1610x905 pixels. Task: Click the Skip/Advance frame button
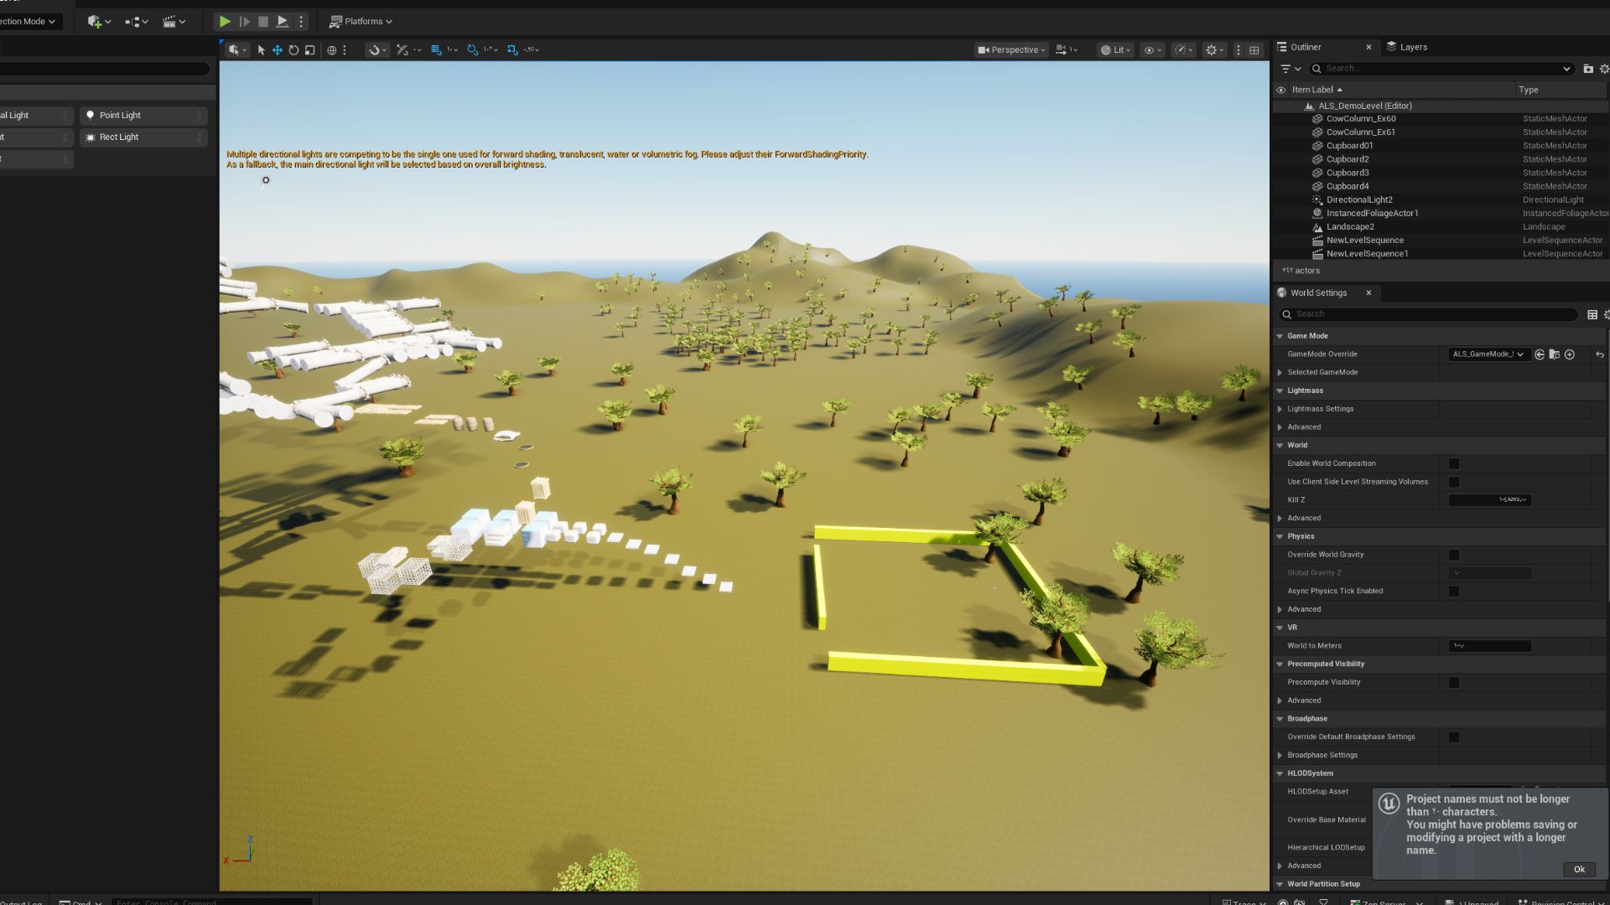point(244,22)
